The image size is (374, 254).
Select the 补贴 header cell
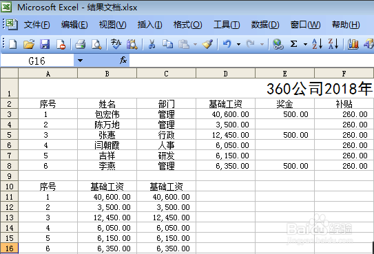[344, 104]
